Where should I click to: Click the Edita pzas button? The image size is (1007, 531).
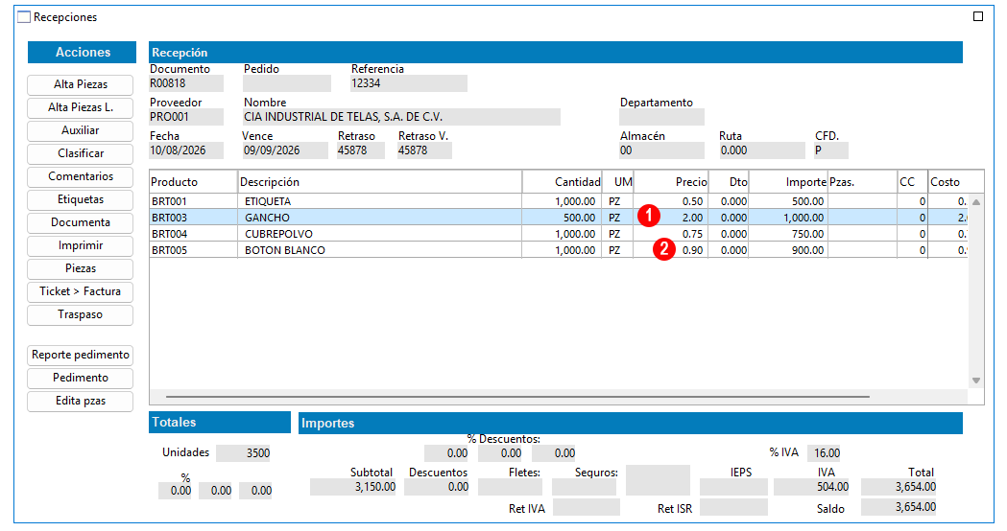(x=81, y=401)
